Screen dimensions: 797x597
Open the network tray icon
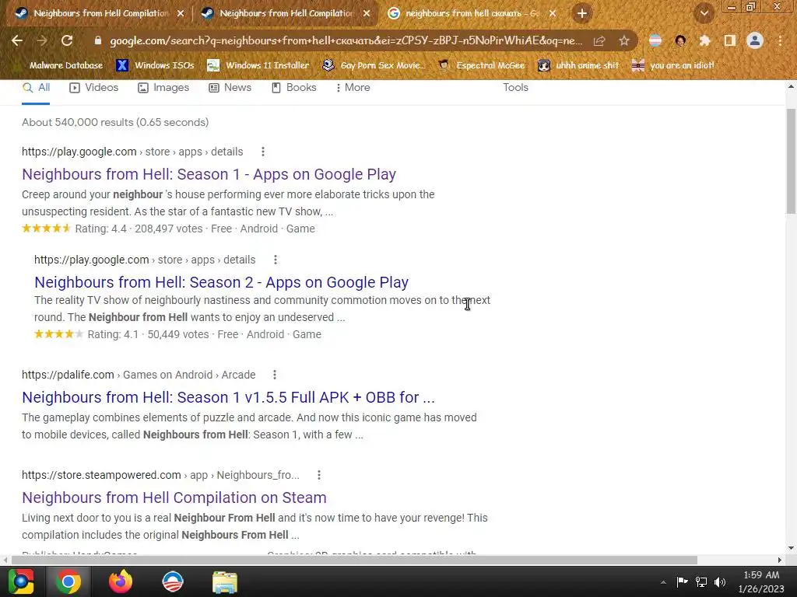(x=701, y=581)
